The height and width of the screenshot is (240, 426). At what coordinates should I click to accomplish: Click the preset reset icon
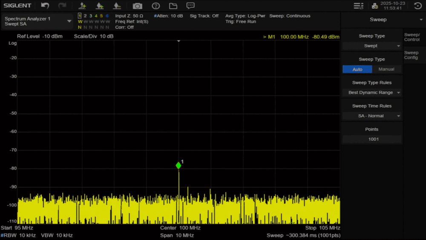tap(417, 6)
